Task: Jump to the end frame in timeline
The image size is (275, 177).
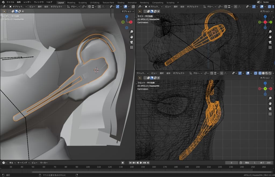Action: pyautogui.click(x=148, y=163)
